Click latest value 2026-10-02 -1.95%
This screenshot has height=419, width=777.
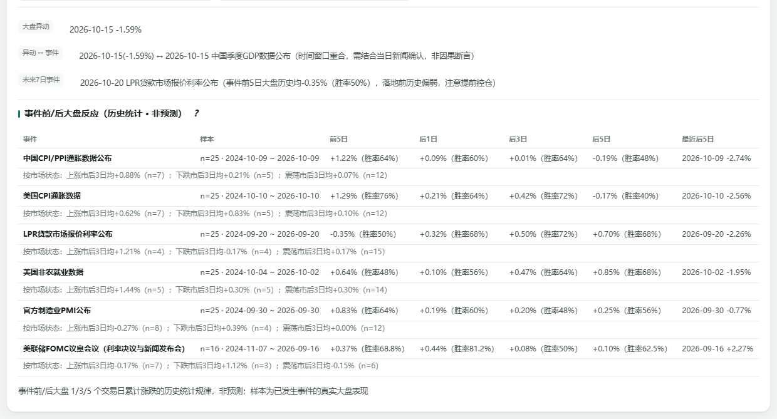(x=716, y=272)
